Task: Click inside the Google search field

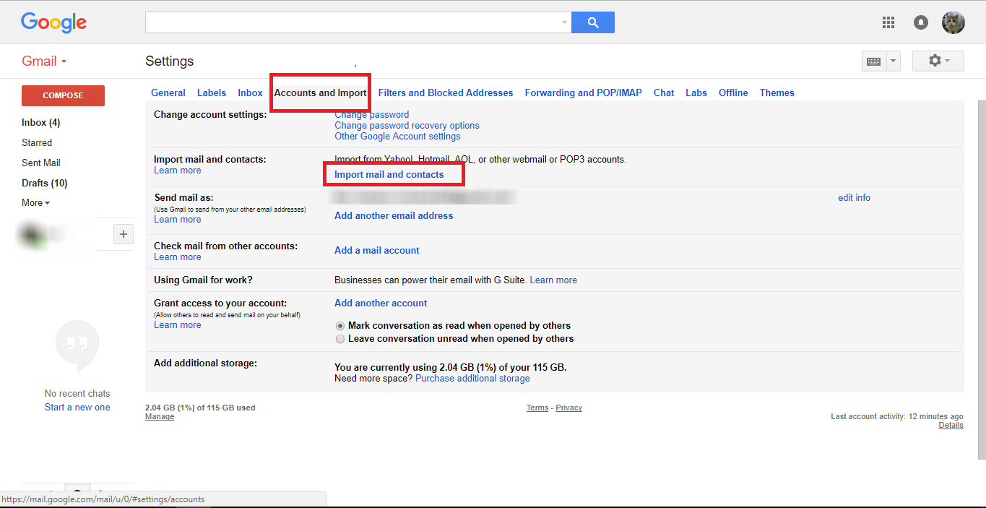Action: point(352,22)
